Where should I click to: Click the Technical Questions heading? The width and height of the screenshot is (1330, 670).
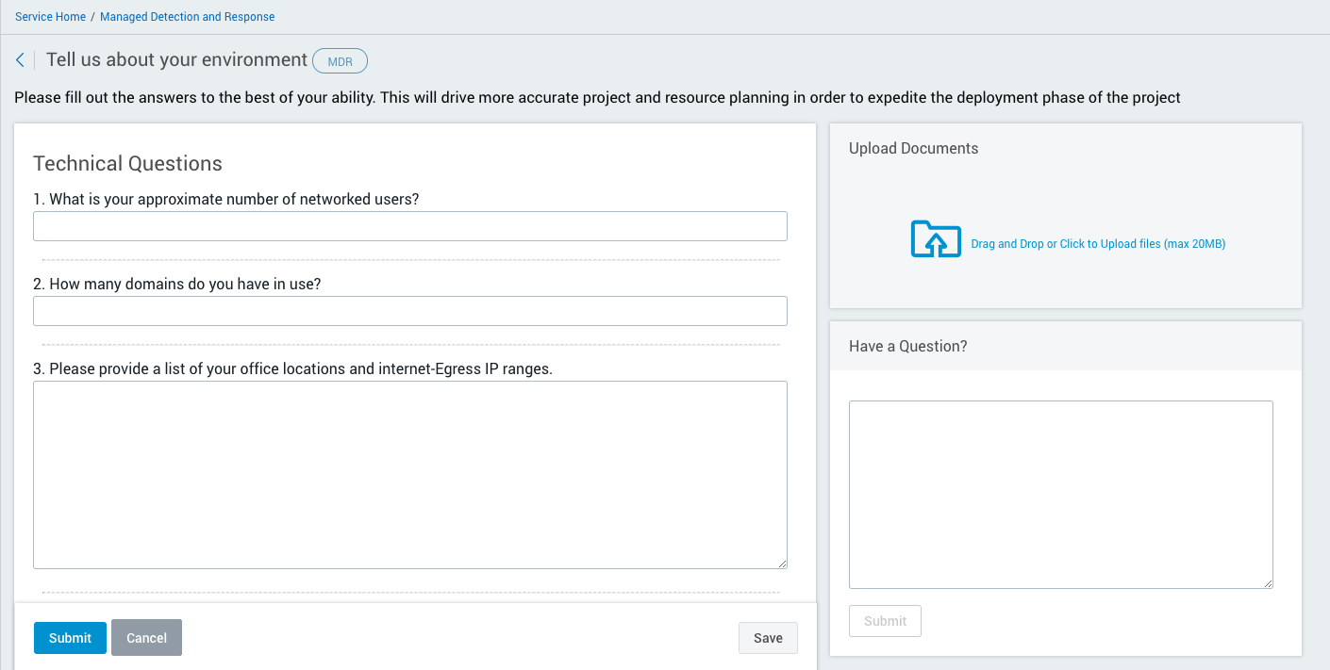click(127, 164)
